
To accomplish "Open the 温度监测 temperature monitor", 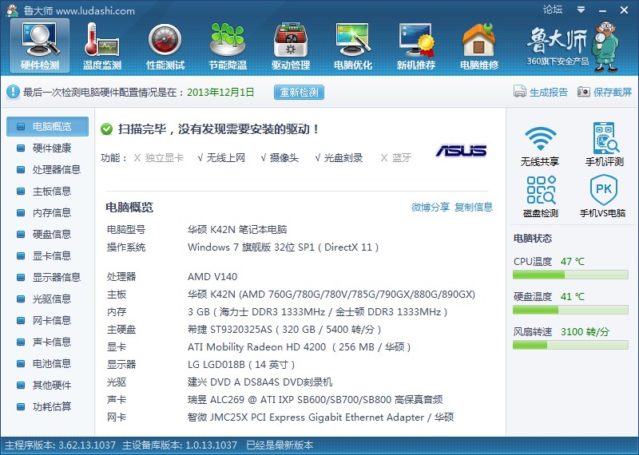I will coord(102,45).
